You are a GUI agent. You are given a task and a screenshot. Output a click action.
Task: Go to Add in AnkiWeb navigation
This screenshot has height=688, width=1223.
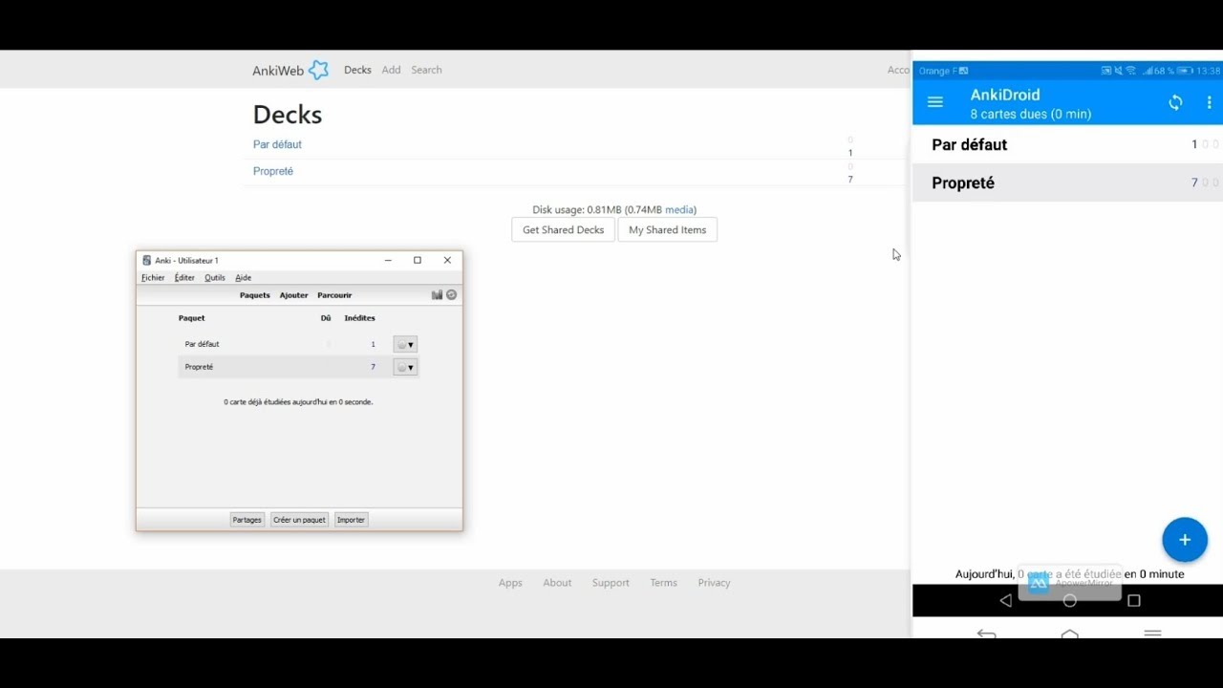click(x=391, y=70)
